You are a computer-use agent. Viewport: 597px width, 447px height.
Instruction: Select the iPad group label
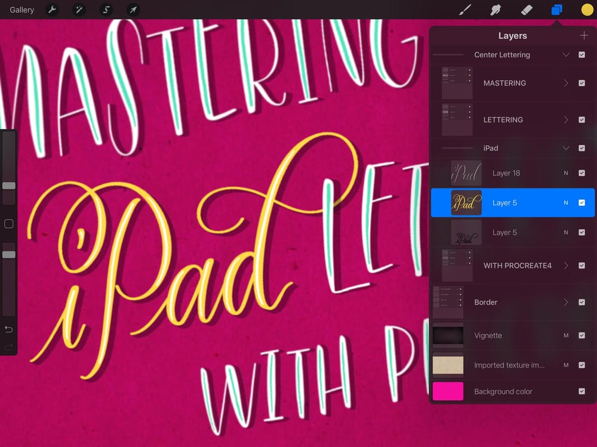click(491, 148)
